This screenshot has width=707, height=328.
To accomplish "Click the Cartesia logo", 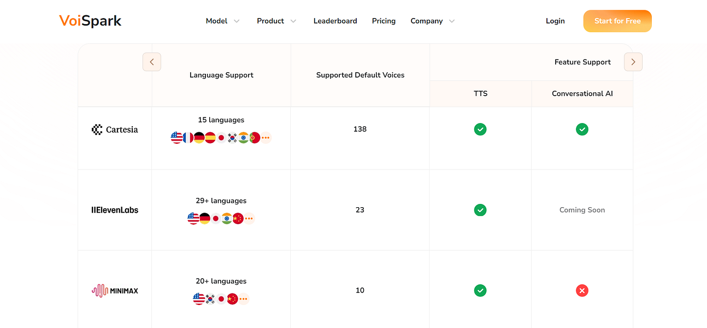I will coord(115,130).
